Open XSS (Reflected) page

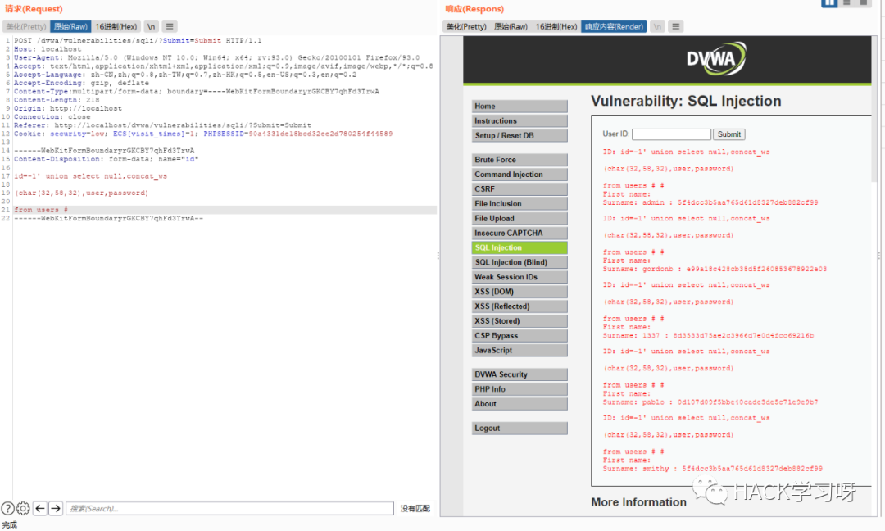coord(520,306)
